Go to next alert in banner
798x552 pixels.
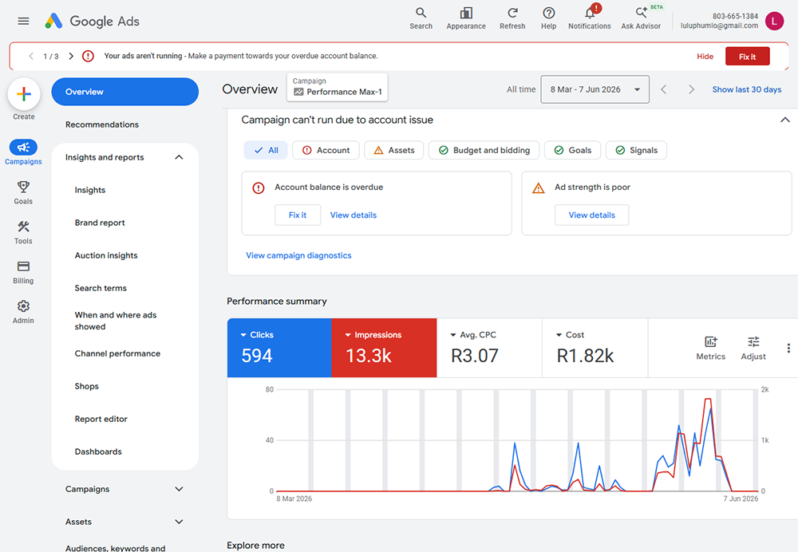click(71, 56)
